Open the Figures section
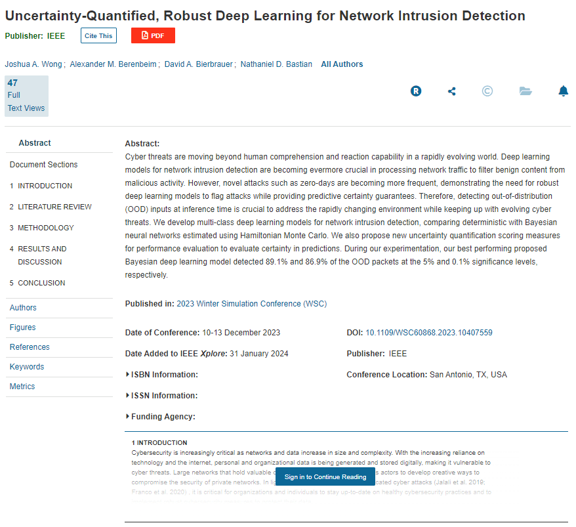 [x=22, y=327]
